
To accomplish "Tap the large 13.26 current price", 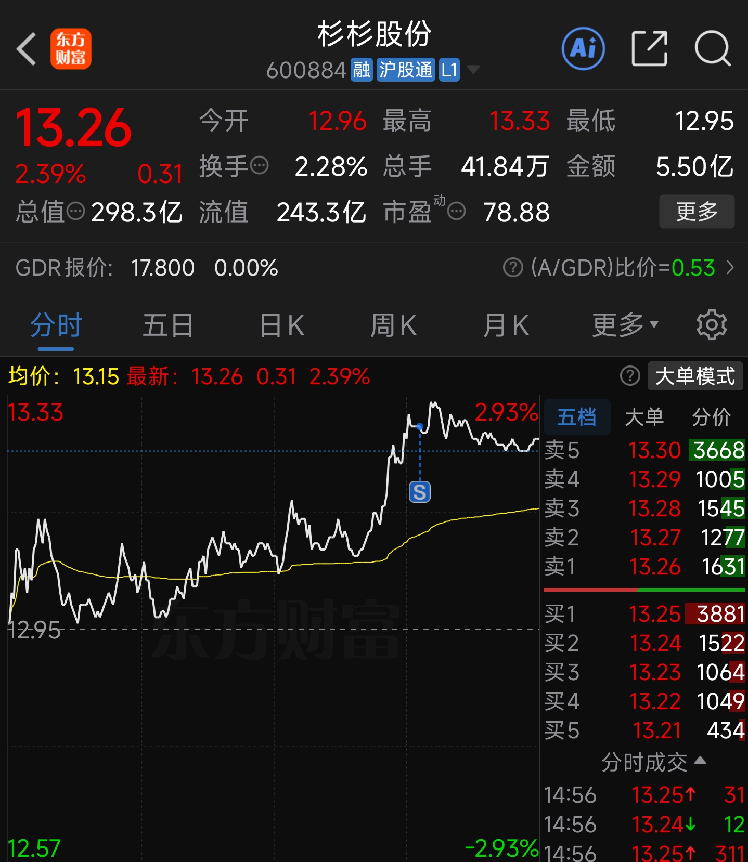I will pyautogui.click(x=73, y=128).
